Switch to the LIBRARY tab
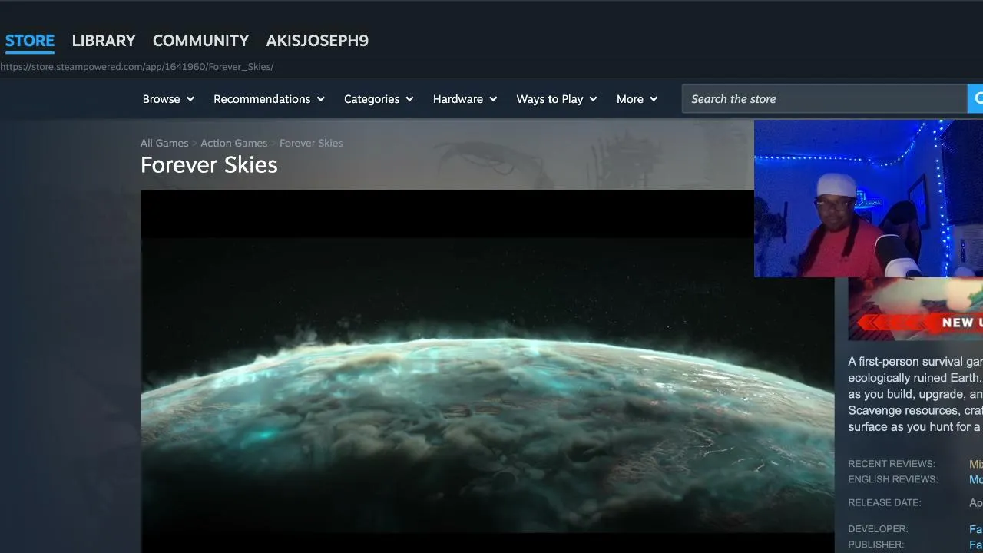Screen dimensions: 983x553 coord(104,41)
